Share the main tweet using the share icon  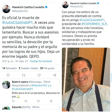55,75
